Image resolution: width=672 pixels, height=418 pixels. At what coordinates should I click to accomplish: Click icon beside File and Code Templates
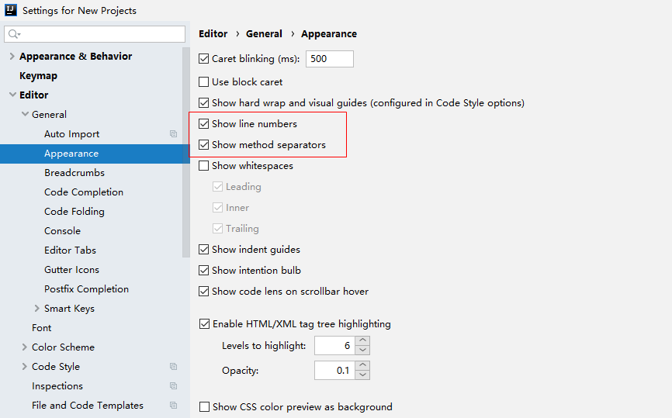tap(173, 406)
